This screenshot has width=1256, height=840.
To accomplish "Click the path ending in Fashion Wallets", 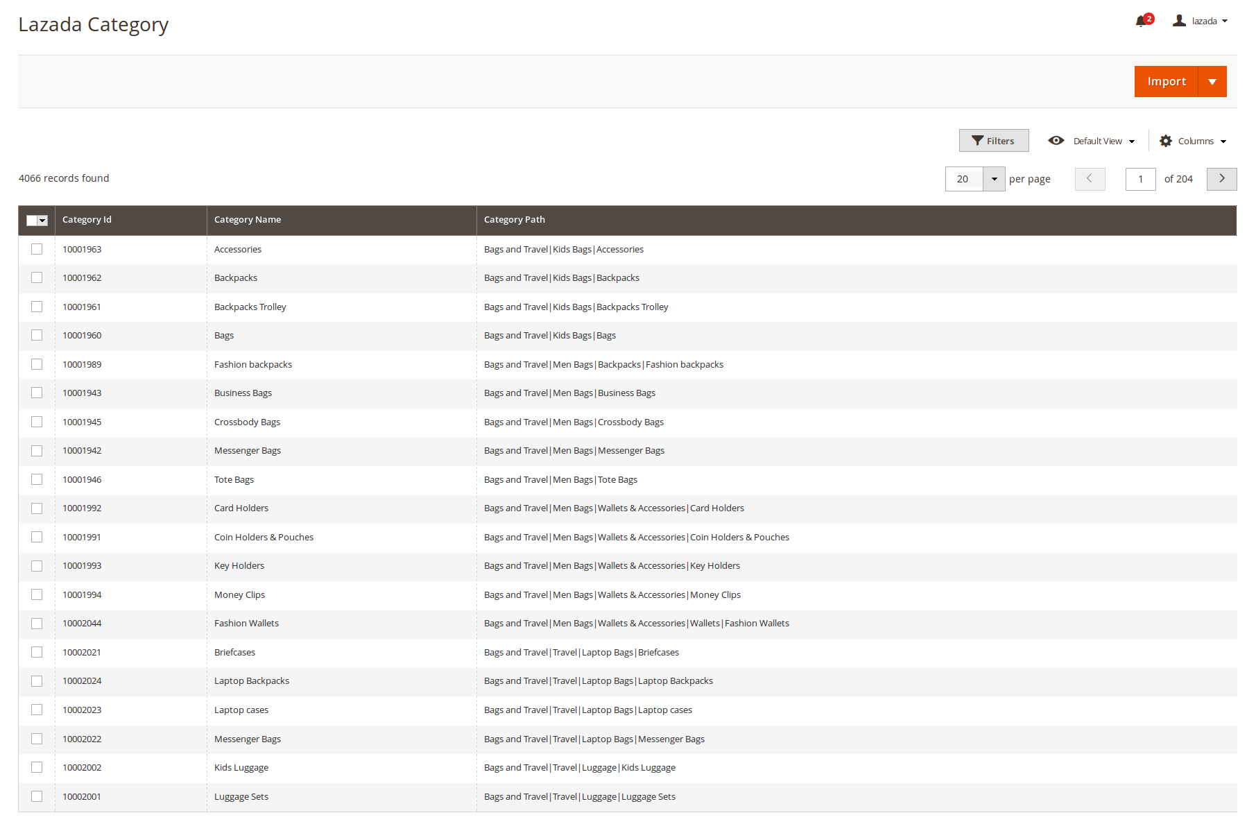I will pos(637,624).
